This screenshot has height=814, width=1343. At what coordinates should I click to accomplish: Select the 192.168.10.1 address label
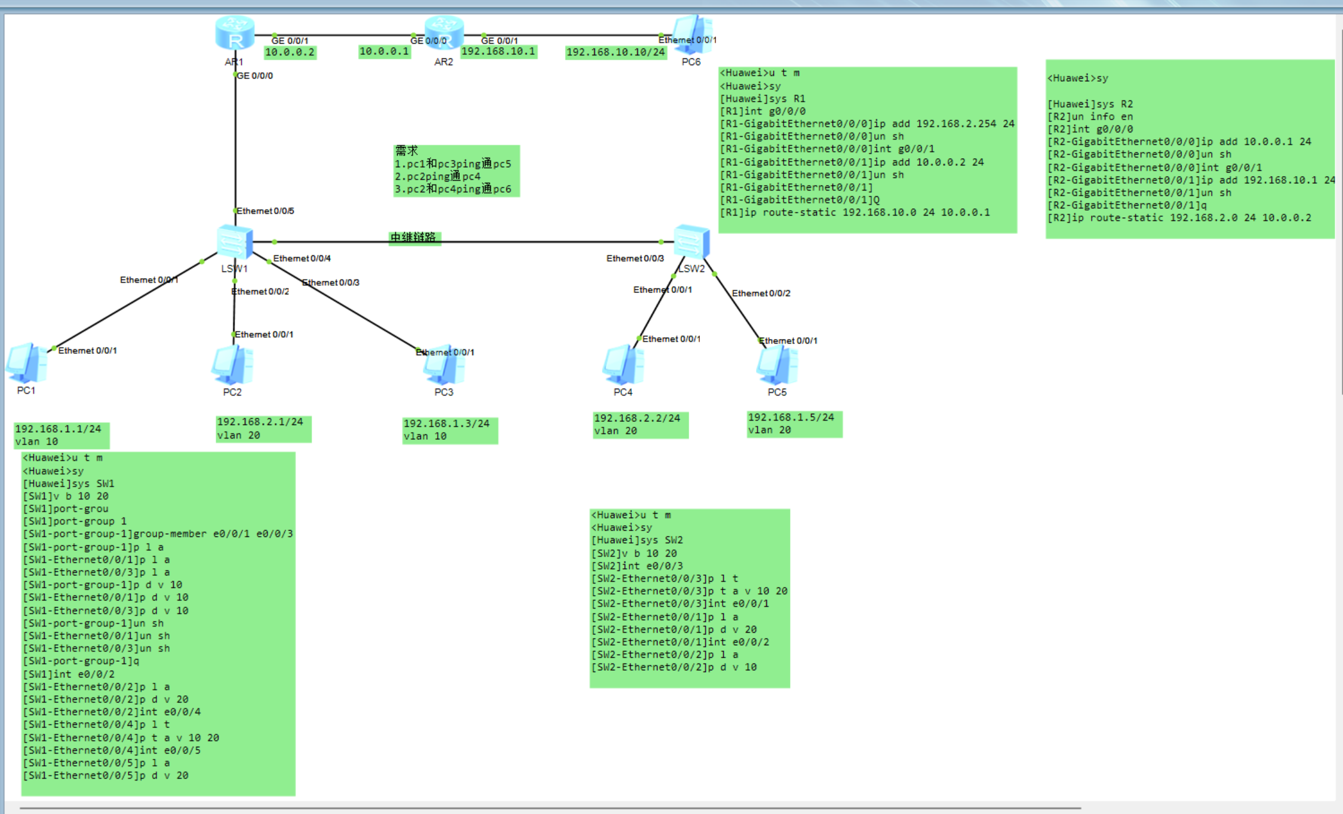click(x=499, y=52)
